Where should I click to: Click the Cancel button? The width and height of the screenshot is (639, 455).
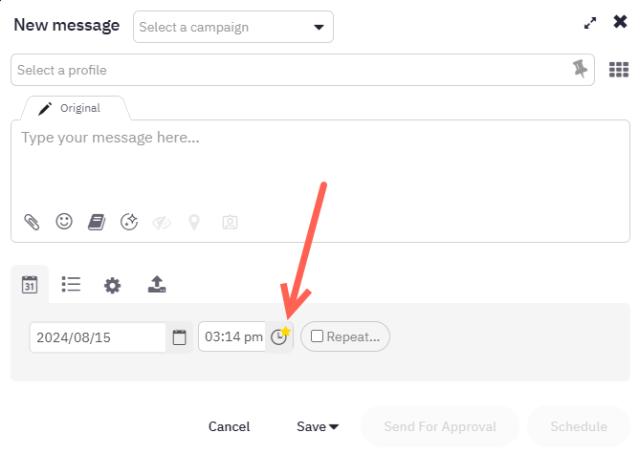pyautogui.click(x=229, y=426)
